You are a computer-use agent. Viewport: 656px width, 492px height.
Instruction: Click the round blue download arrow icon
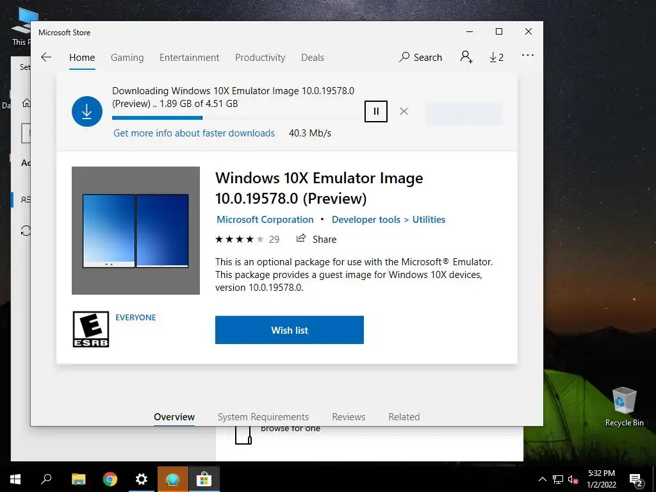(87, 111)
